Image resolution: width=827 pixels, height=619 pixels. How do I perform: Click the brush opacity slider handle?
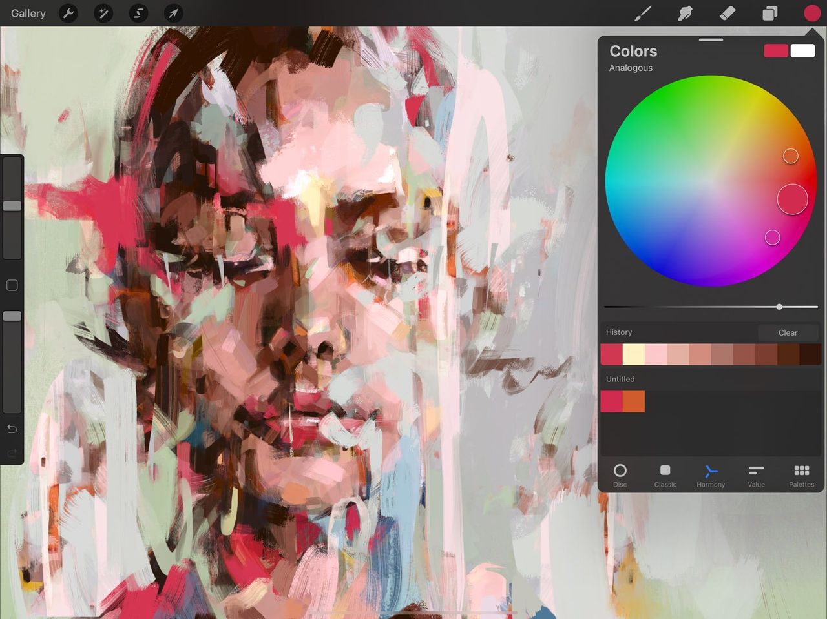[12, 316]
